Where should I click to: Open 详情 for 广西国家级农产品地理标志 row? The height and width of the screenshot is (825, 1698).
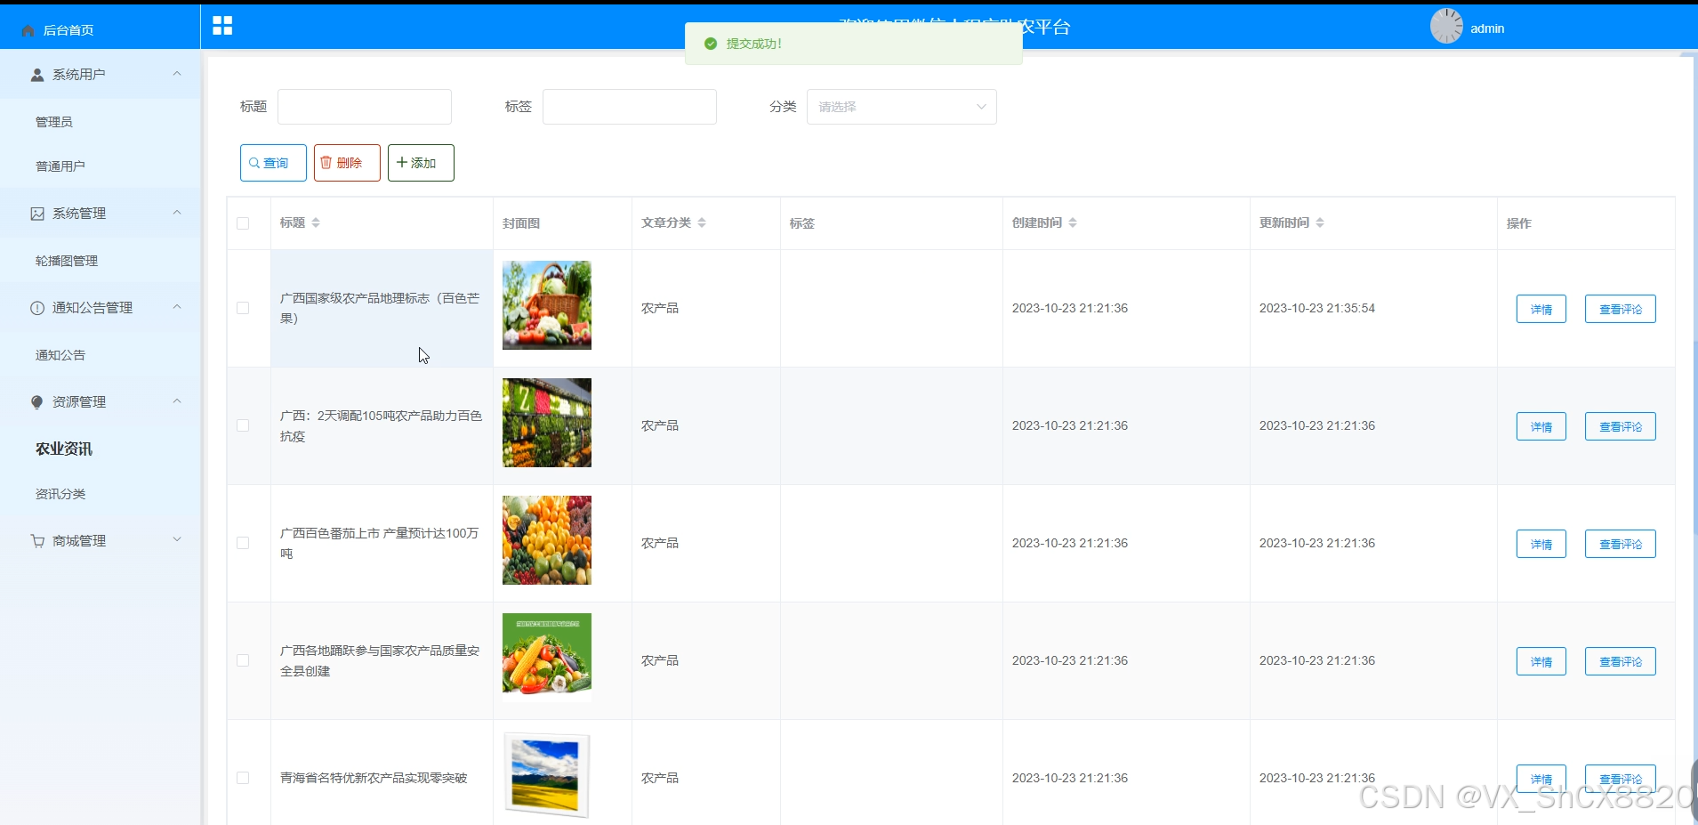(x=1541, y=309)
